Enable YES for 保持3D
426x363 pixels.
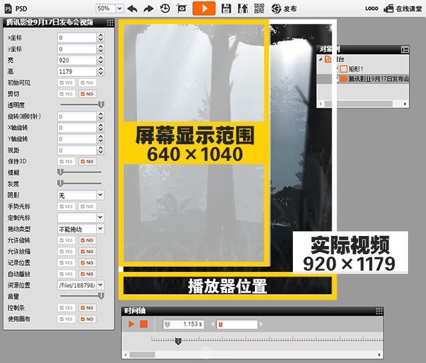tap(65, 162)
